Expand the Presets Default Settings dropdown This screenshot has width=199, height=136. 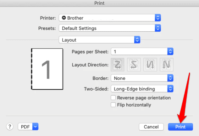click(x=110, y=28)
